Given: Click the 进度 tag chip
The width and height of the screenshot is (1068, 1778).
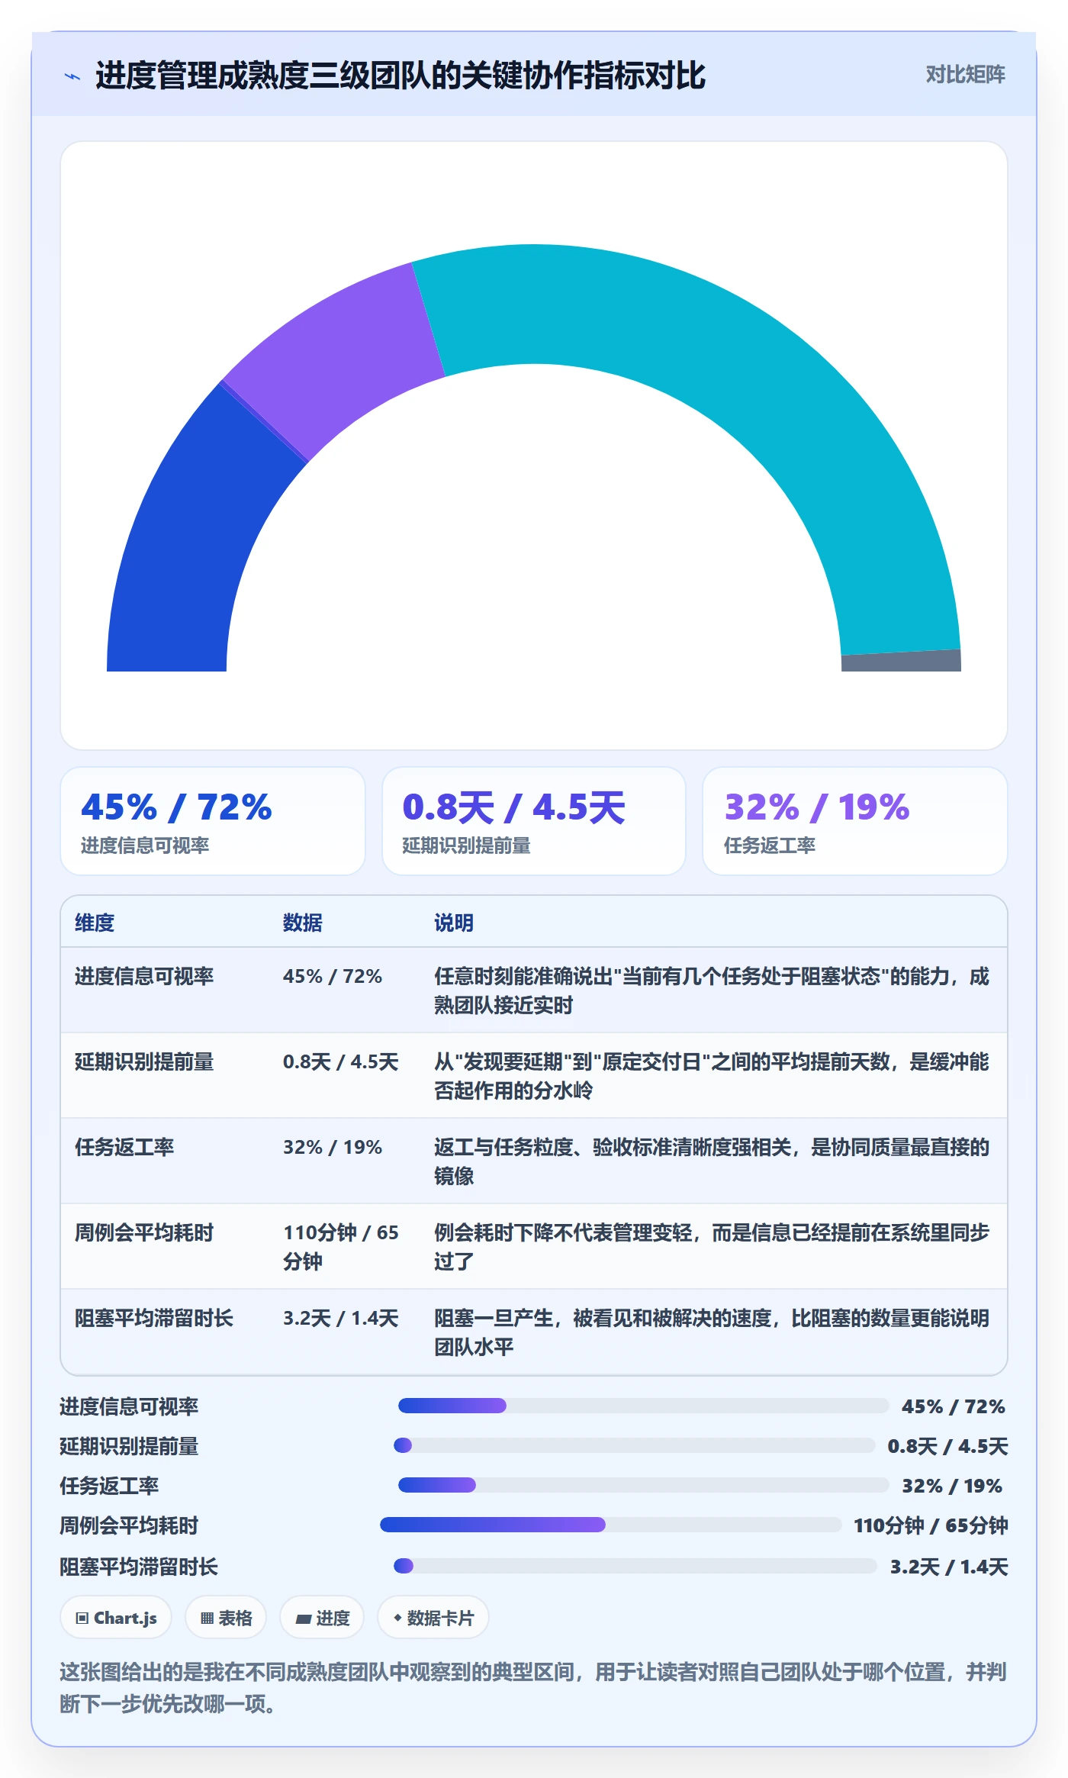Looking at the screenshot, I should pos(322,1618).
